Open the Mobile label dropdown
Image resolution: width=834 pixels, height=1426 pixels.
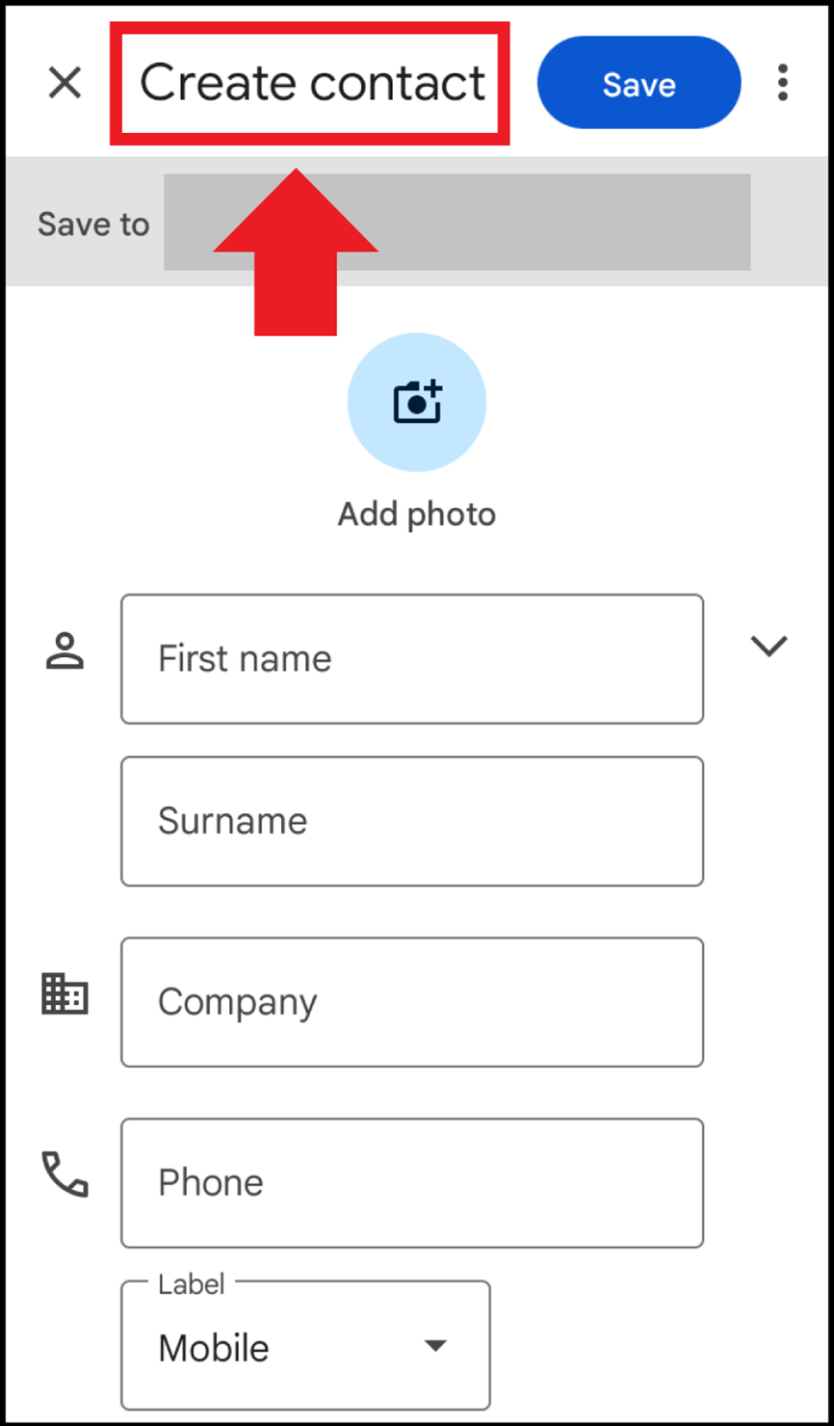[x=306, y=1346]
